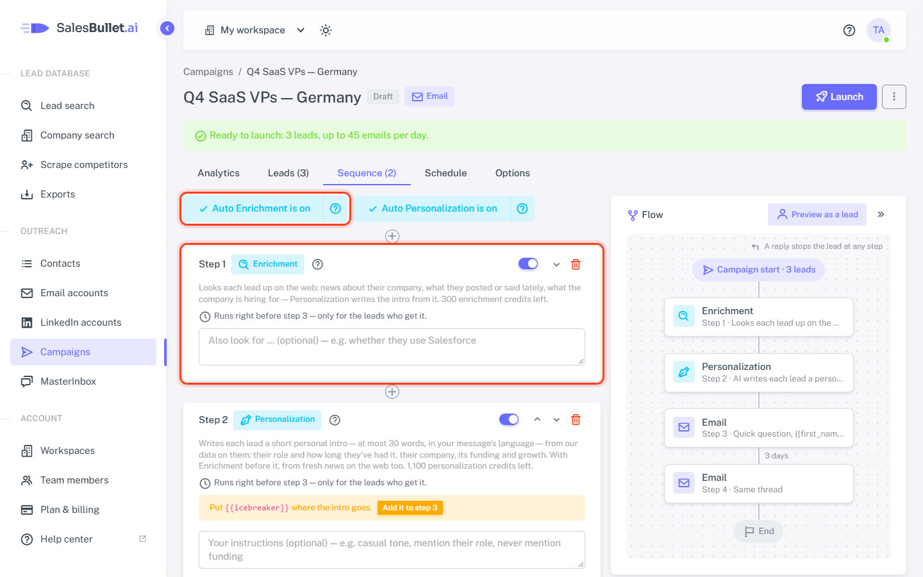Open the Enrichment node in the Flow

click(x=759, y=317)
